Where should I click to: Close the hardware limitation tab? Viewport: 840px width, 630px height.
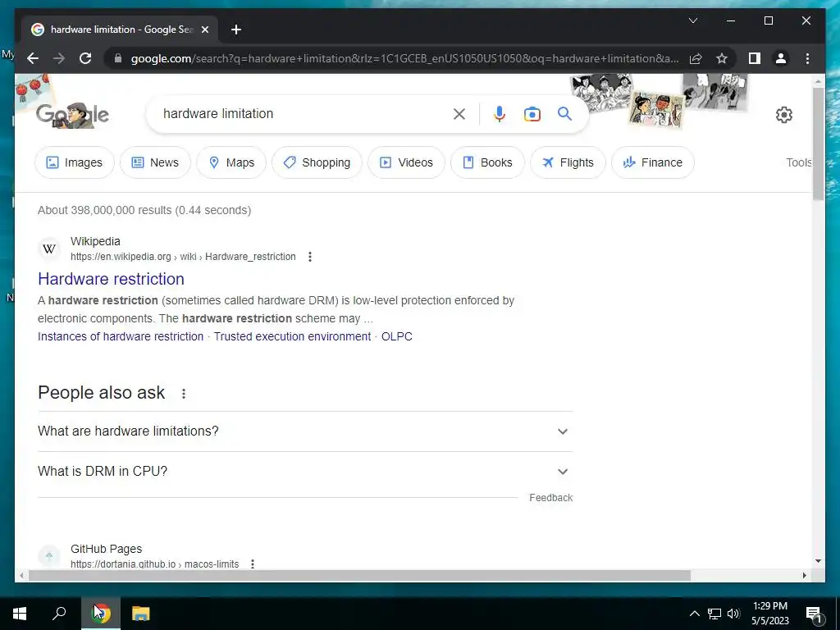pos(204,30)
